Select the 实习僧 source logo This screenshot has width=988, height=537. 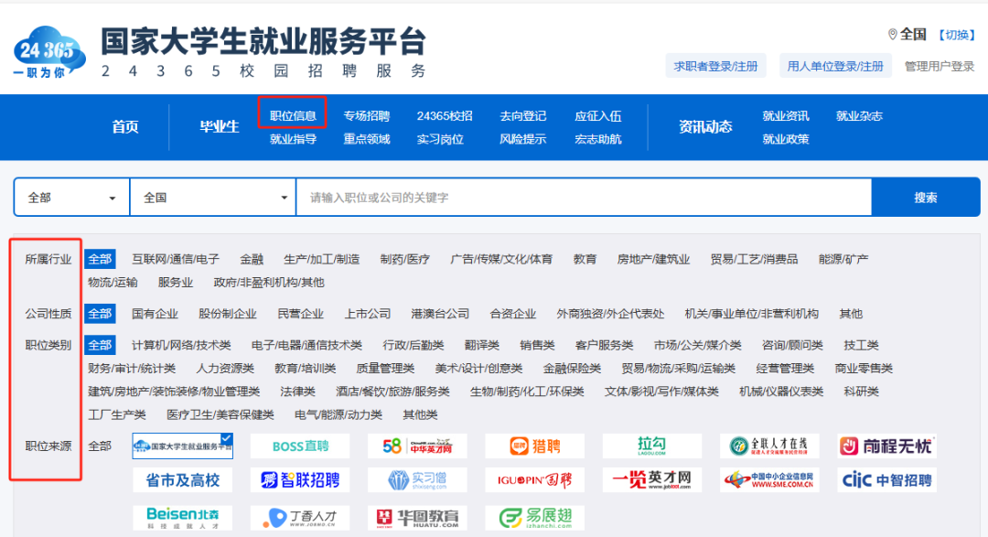417,480
